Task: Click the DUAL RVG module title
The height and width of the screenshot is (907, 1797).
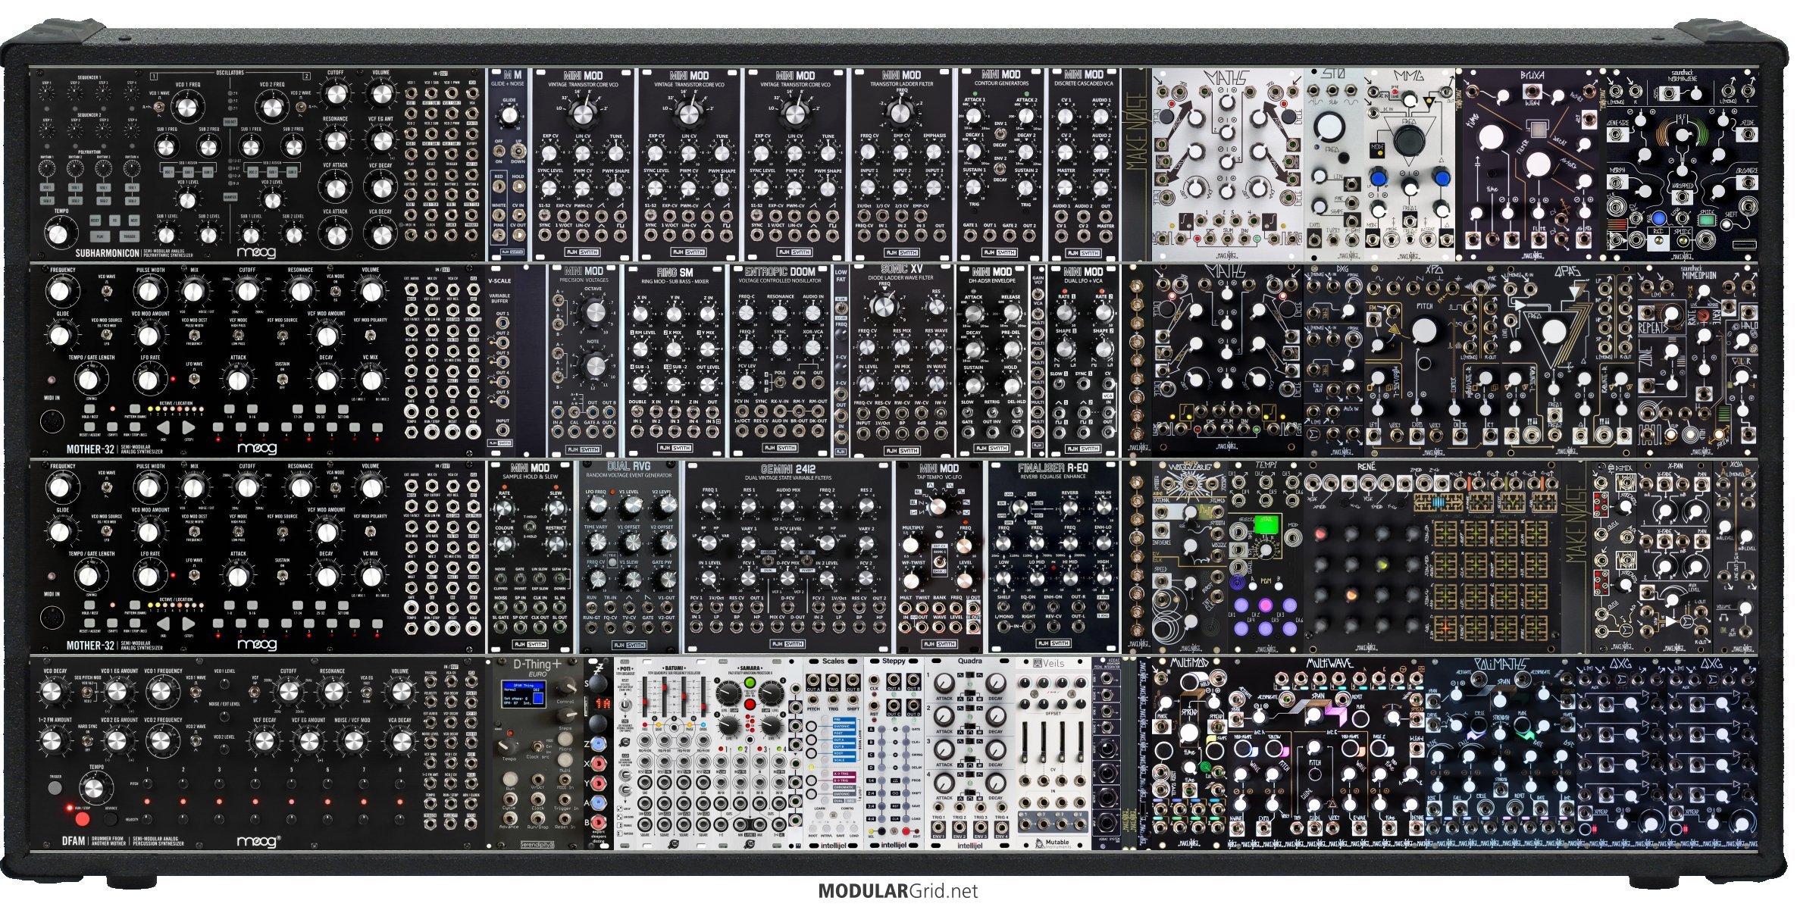Action: [x=631, y=467]
